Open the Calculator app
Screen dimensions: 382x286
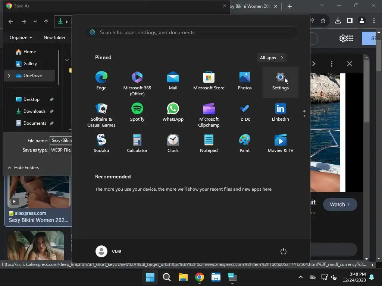[137, 143]
